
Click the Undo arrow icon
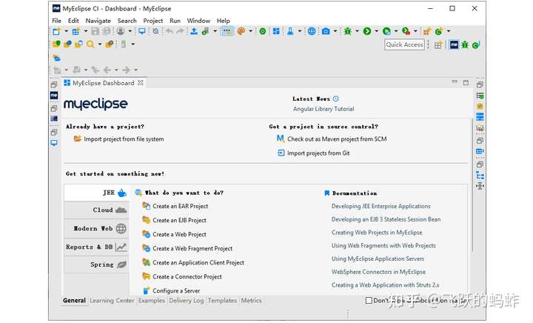[x=169, y=31]
